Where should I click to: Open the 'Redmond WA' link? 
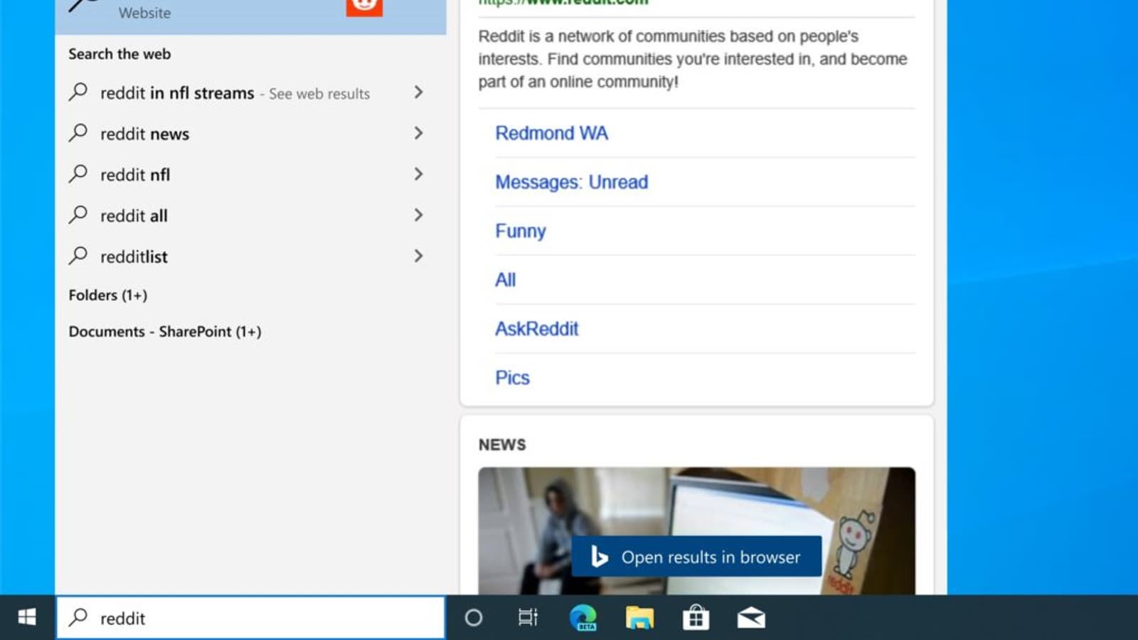point(551,133)
